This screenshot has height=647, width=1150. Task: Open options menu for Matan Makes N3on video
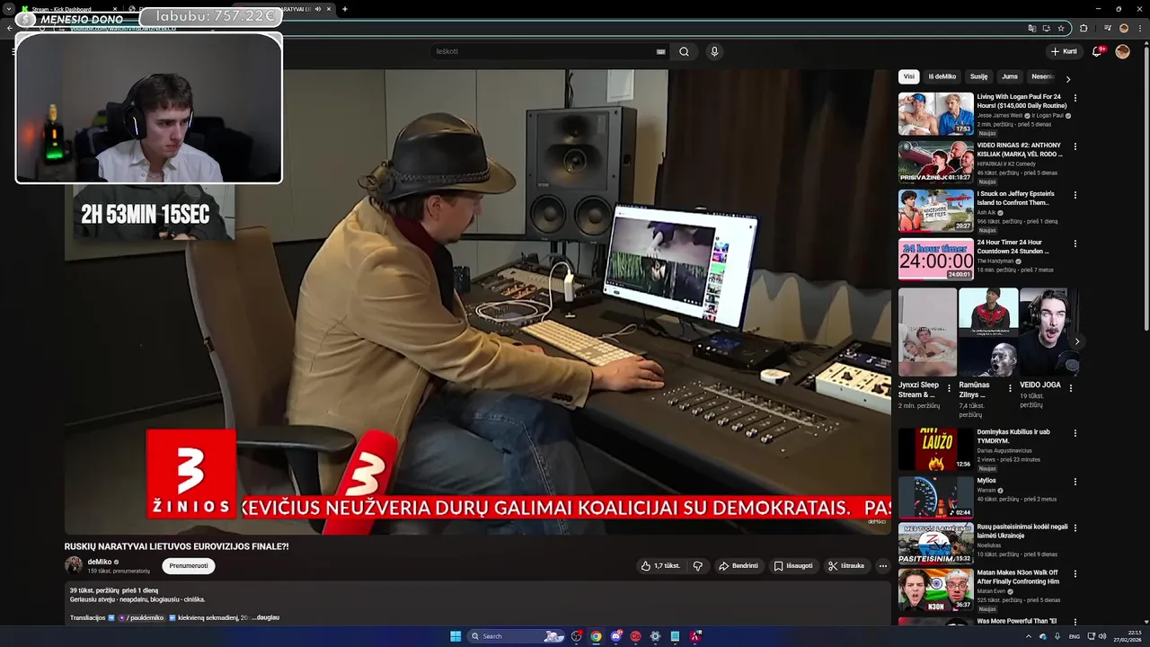tap(1075, 574)
